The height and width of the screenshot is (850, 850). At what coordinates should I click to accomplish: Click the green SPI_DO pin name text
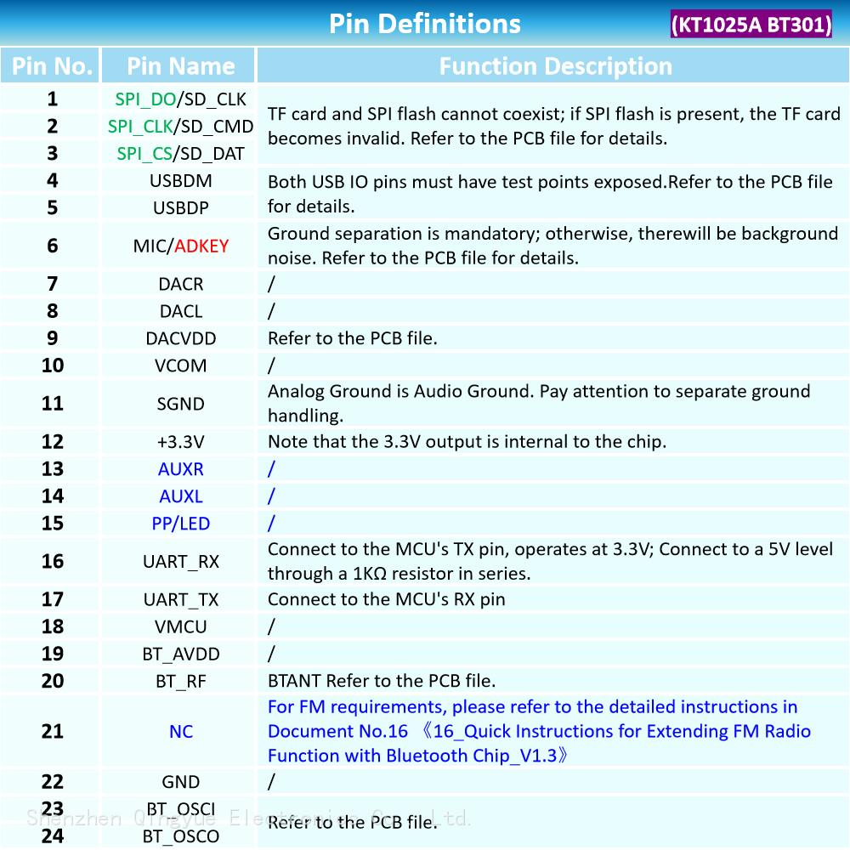[145, 99]
